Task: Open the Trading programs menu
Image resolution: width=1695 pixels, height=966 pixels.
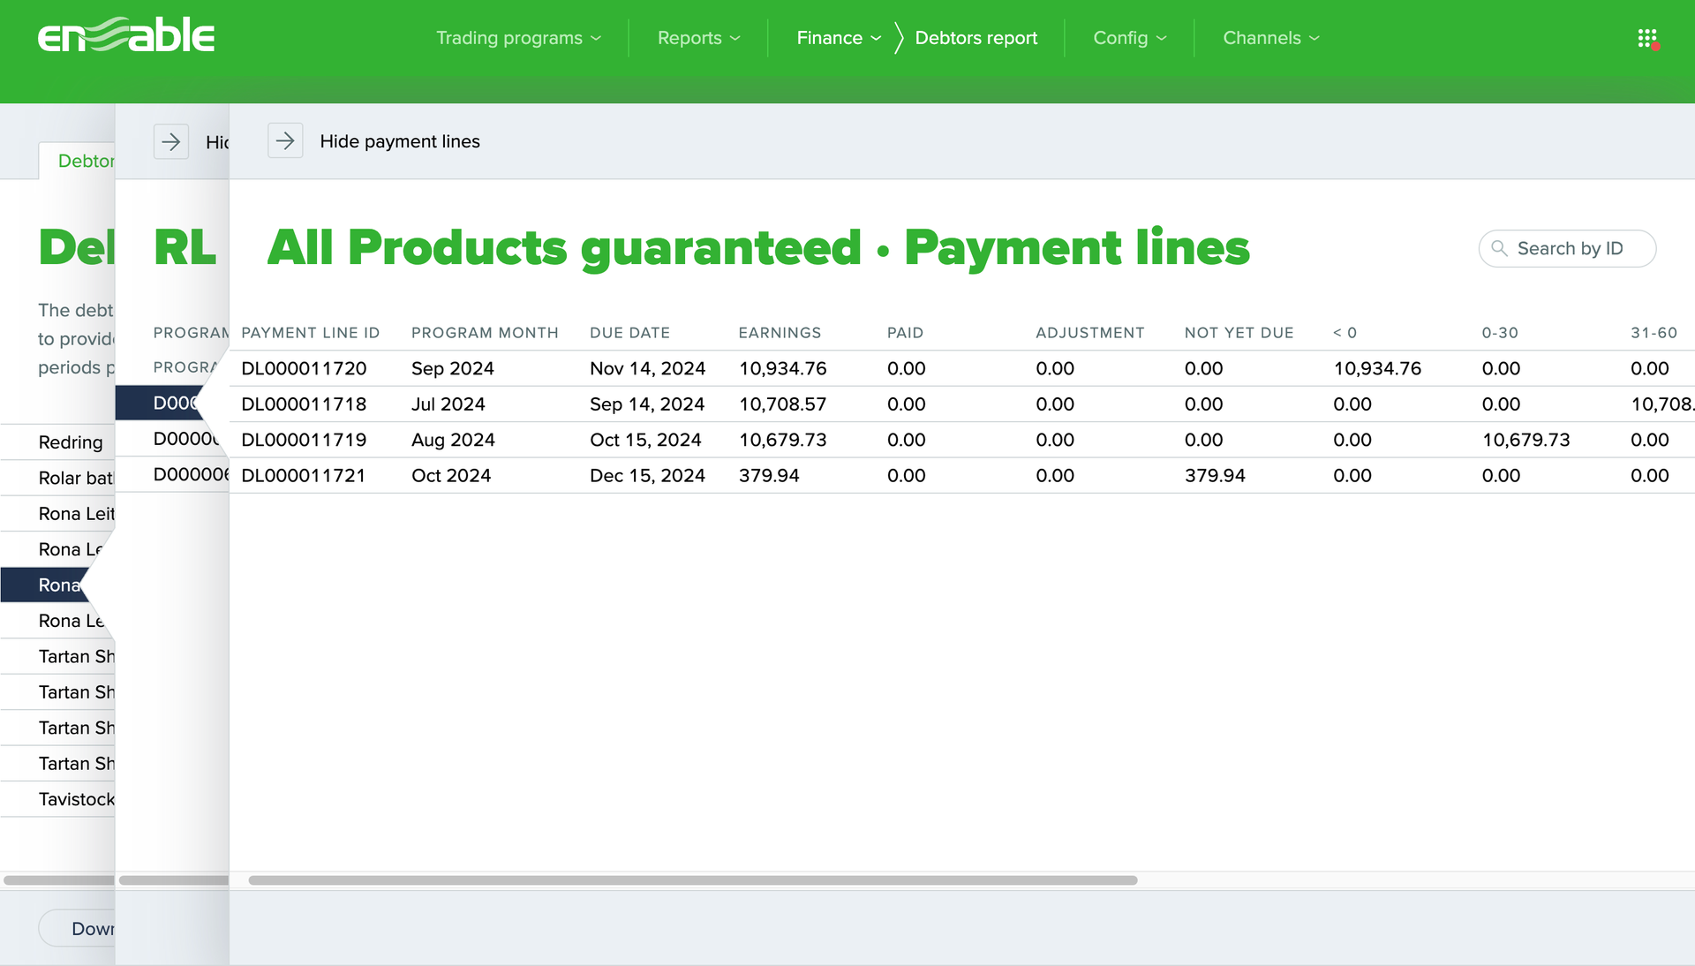Action: [x=518, y=38]
